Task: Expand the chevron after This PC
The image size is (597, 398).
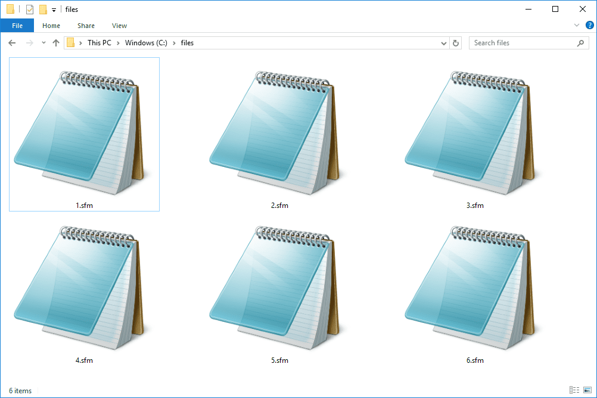Action: [x=118, y=43]
